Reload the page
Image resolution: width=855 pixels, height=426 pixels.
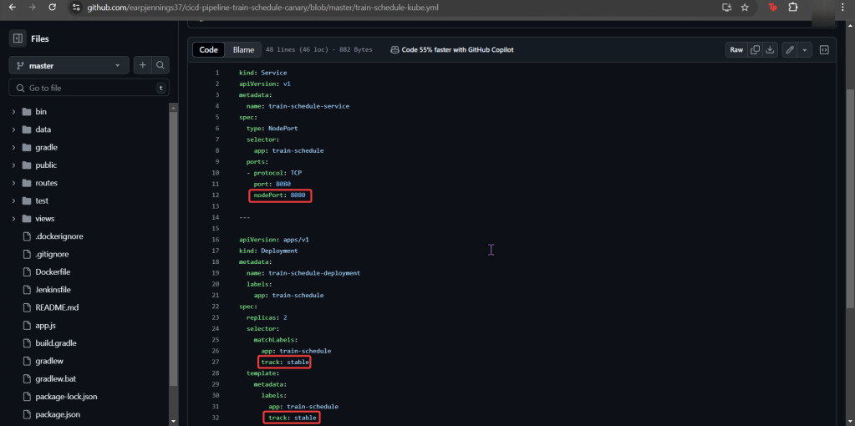pos(52,8)
